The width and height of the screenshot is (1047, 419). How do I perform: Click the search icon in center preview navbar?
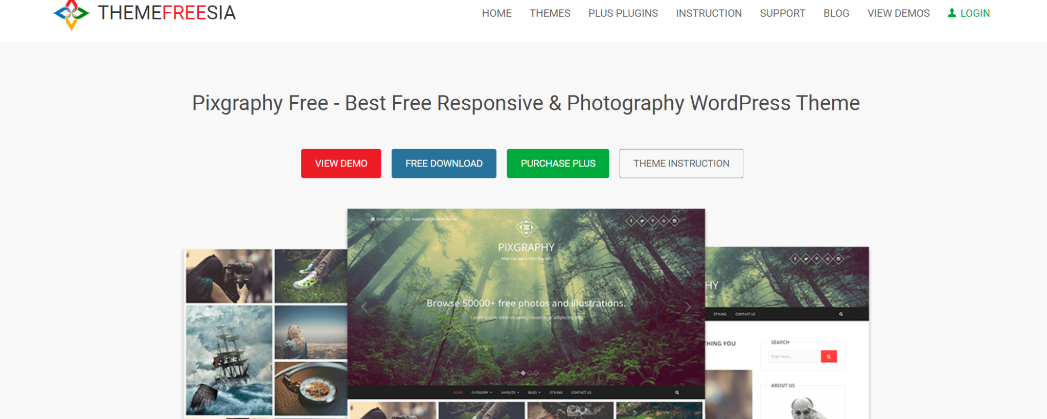[677, 392]
